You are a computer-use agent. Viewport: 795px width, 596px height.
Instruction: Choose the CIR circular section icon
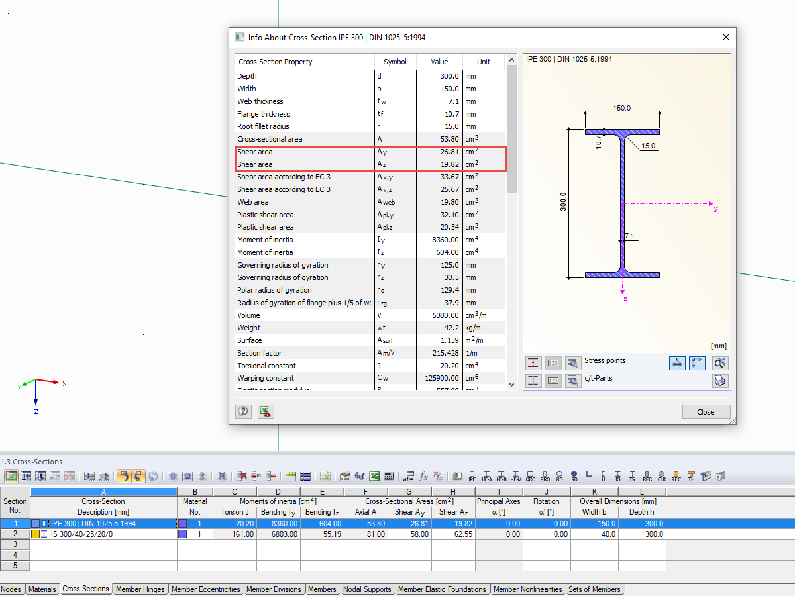click(x=661, y=476)
